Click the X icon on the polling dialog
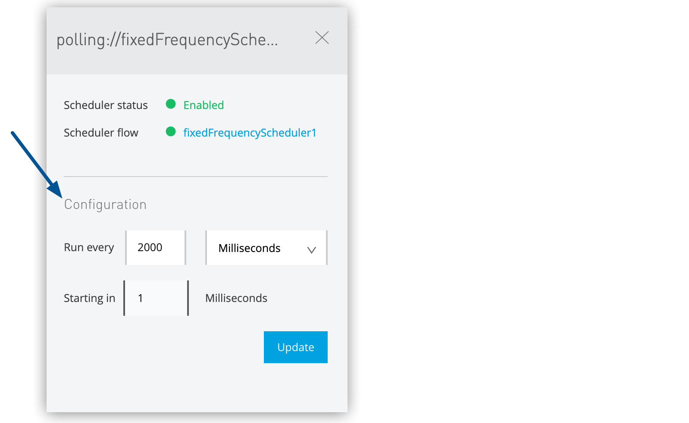 322,38
